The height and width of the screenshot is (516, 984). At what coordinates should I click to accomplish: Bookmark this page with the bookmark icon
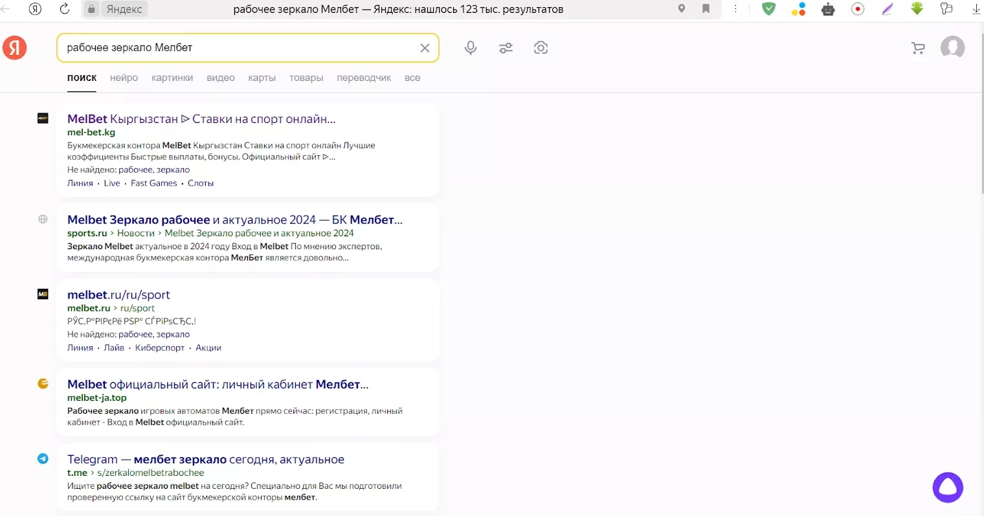706,8
